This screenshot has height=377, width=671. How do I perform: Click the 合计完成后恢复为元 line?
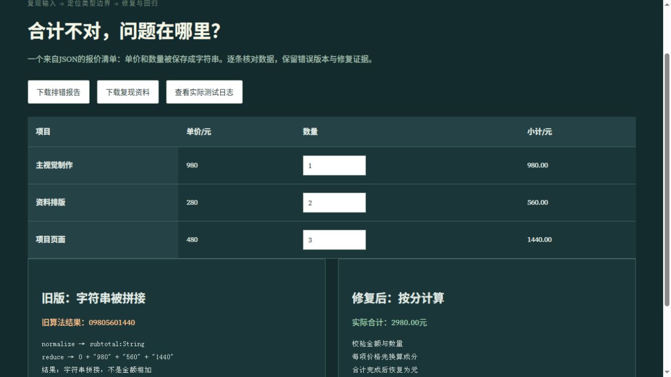385,370
